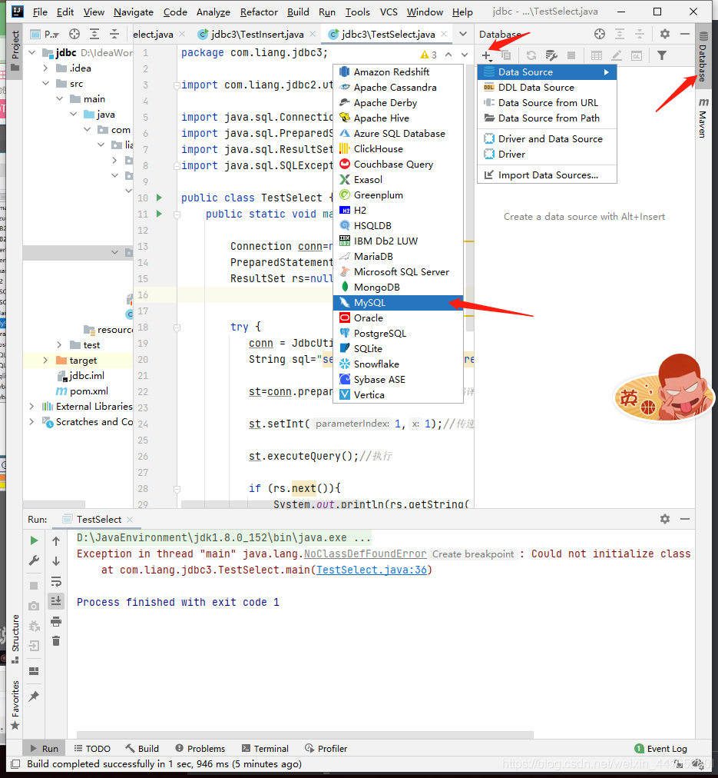Screen dimensions: 718x778
Task: Click the select opened file icon in Project panel
Action: [74, 34]
